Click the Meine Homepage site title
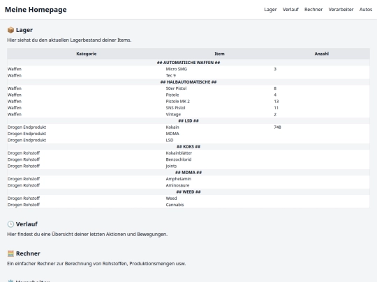The image size is (377, 282). (x=36, y=10)
